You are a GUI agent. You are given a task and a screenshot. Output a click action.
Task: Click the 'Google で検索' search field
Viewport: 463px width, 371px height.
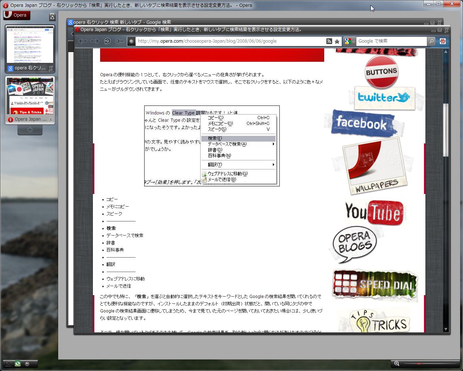pos(391,41)
